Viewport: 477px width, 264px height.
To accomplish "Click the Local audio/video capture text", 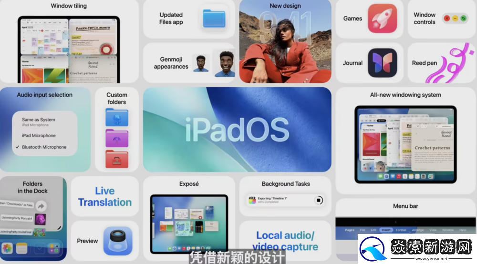I will click(285, 241).
